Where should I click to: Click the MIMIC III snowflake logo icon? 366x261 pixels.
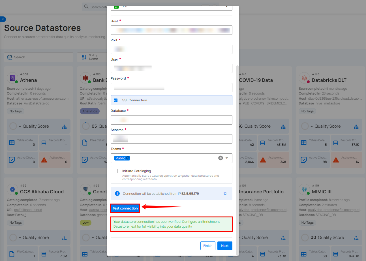(304, 189)
